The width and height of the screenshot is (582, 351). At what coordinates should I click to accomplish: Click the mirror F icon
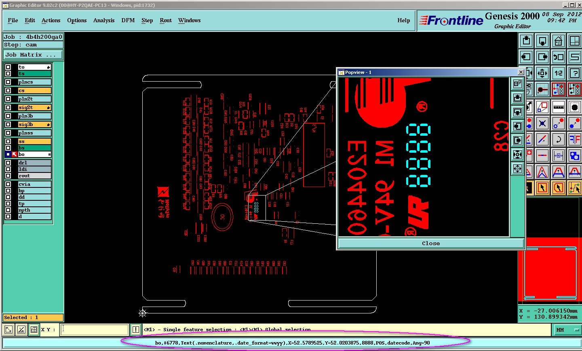tap(575, 140)
